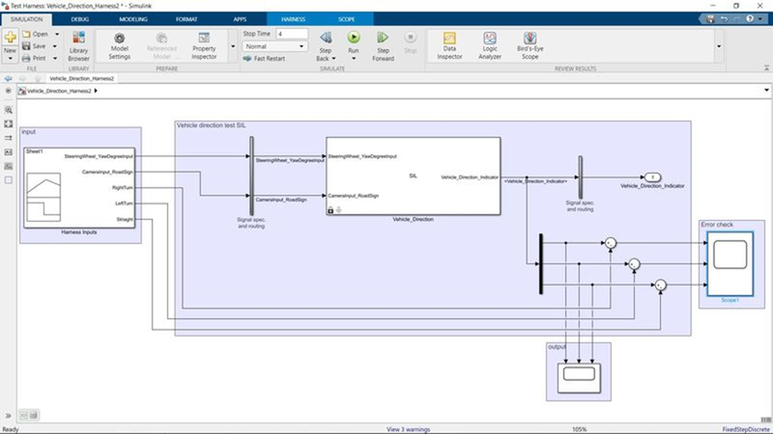Viewport: 773px width, 434px height.
Task: Expand the palette double-chevron
Action: pyautogui.click(x=9, y=416)
